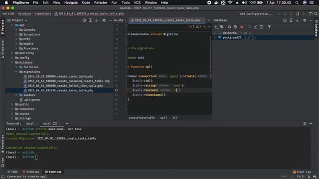Open 2014_10_12_000000_create_users_table.php file
Screen dimensions: 319x179
click(60, 77)
